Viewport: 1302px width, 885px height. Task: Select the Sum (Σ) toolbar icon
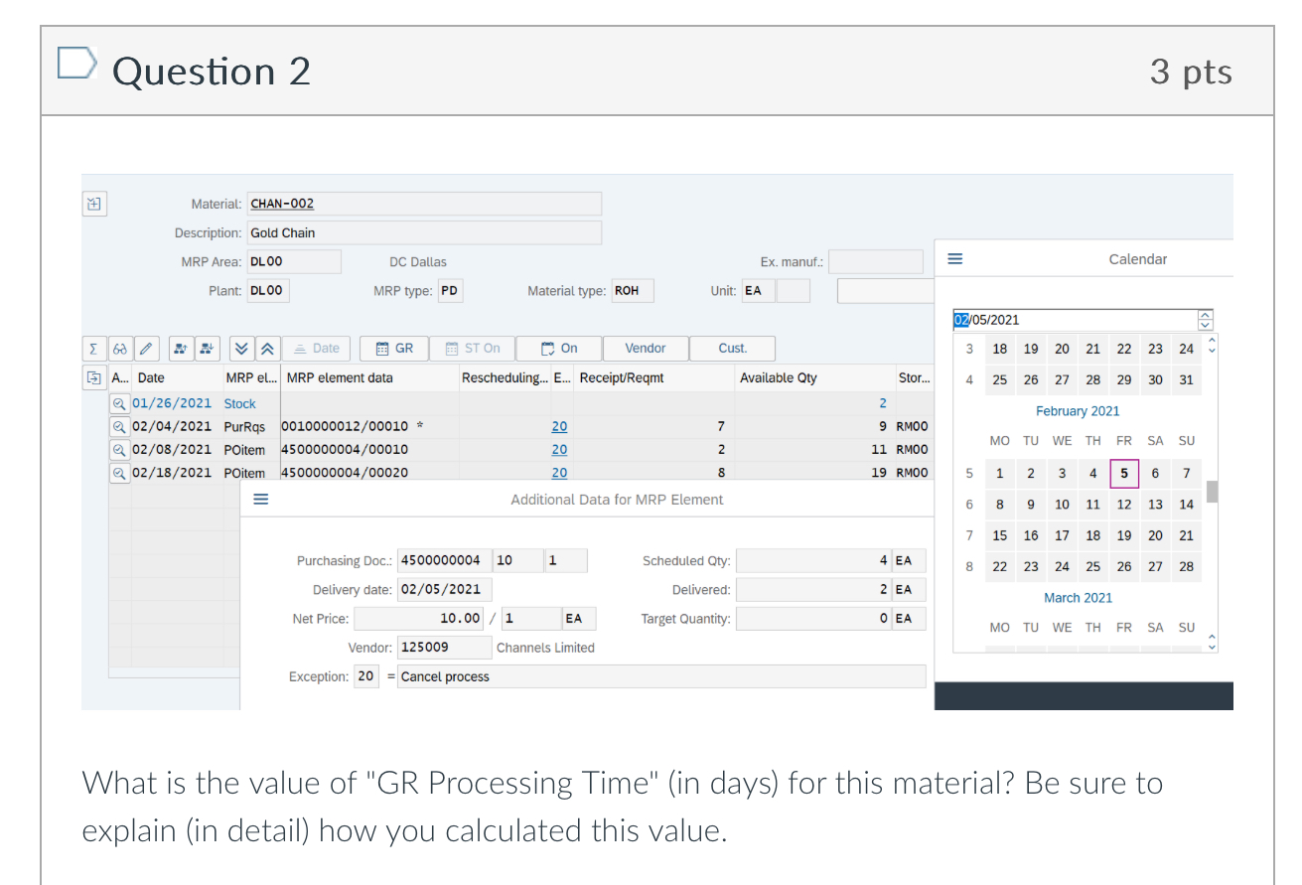tap(93, 349)
